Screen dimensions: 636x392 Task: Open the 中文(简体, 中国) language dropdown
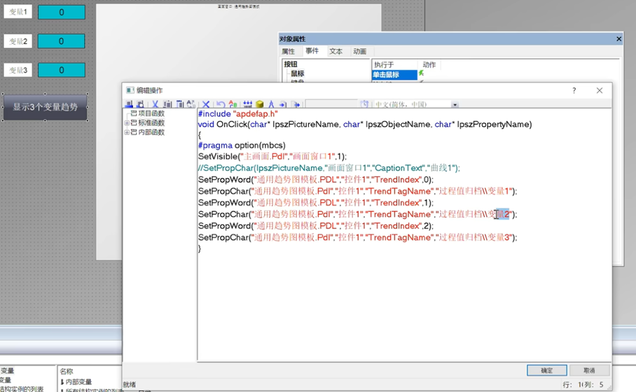[x=455, y=104]
